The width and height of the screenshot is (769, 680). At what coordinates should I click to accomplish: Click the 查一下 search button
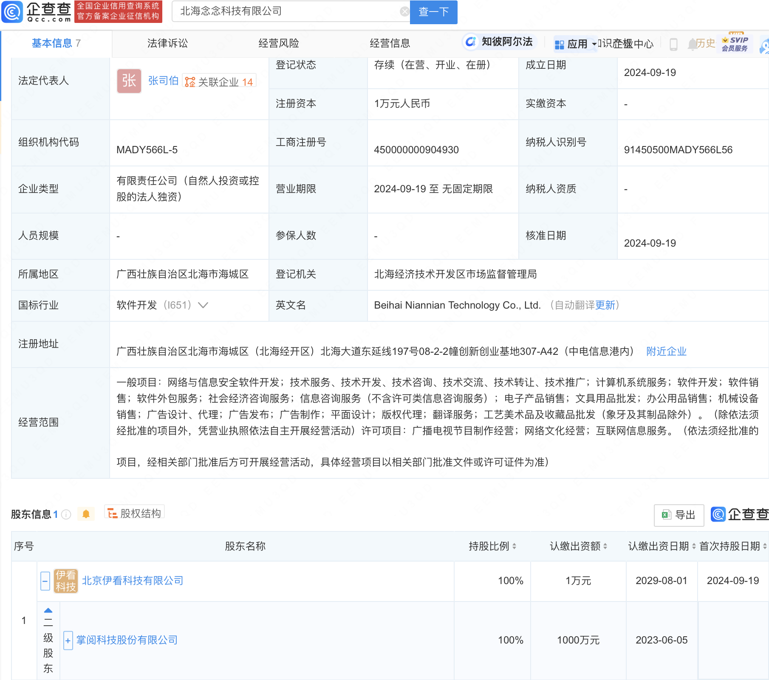[433, 12]
